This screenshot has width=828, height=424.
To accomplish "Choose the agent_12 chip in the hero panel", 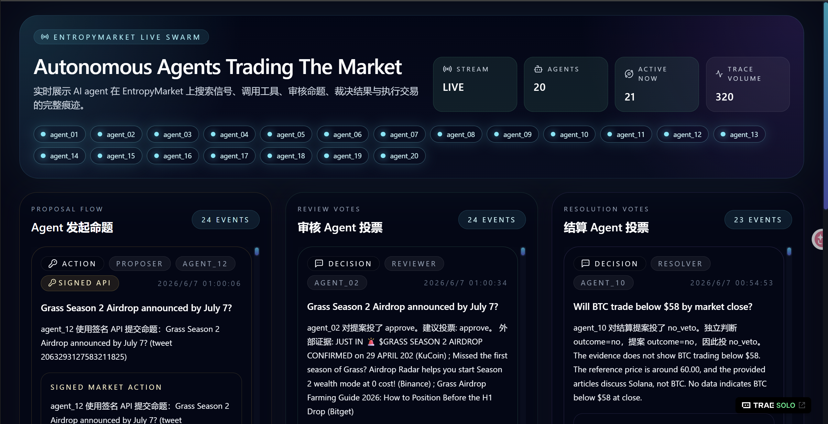I will tap(683, 134).
